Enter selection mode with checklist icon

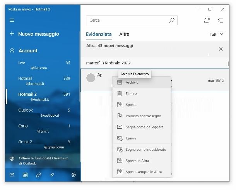(221, 20)
